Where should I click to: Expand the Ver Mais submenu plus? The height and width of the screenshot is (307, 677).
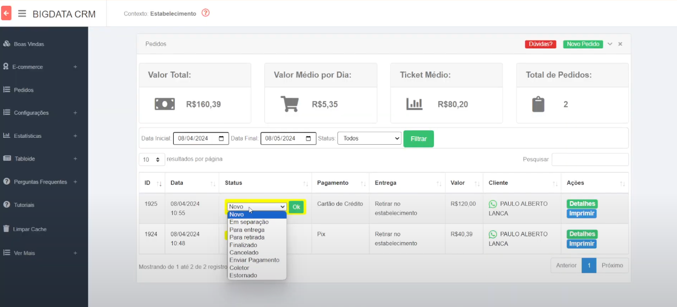[75, 253]
